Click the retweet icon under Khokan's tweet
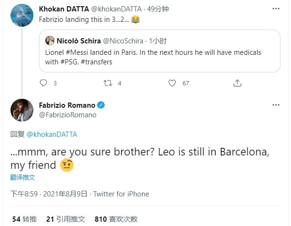291x226 pixels. [108, 83]
